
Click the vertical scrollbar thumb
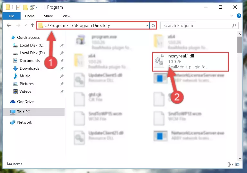tap(240, 45)
